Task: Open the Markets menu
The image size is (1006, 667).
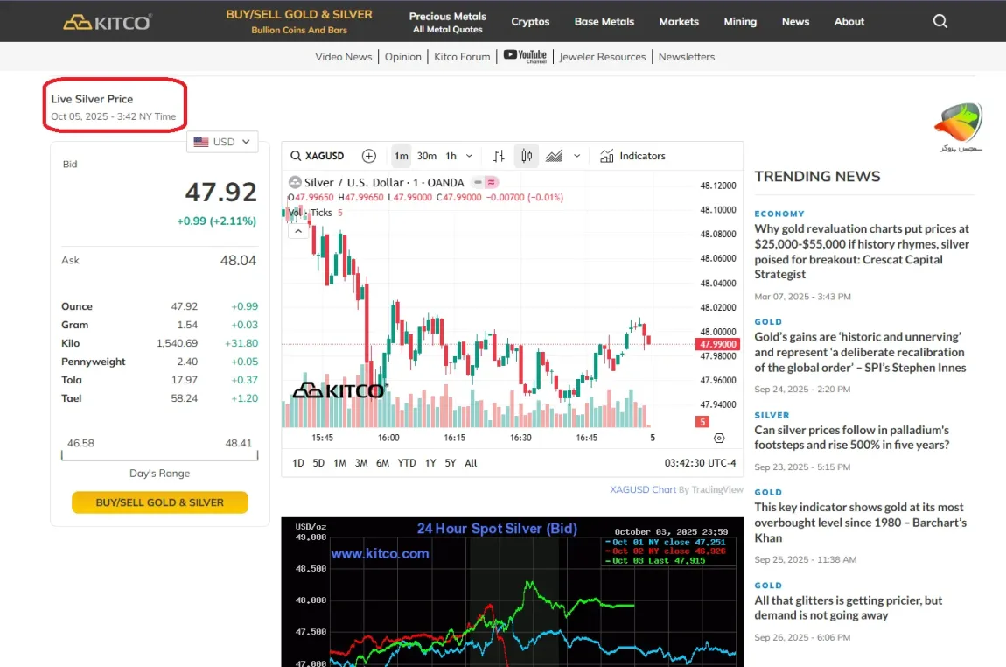Action: [x=679, y=22]
